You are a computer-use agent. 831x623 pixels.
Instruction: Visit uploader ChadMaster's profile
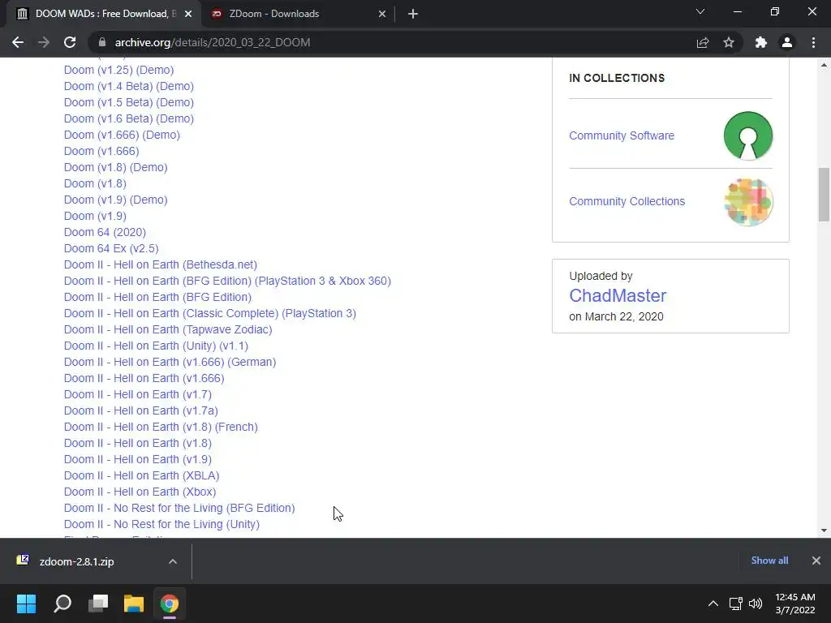(x=618, y=295)
